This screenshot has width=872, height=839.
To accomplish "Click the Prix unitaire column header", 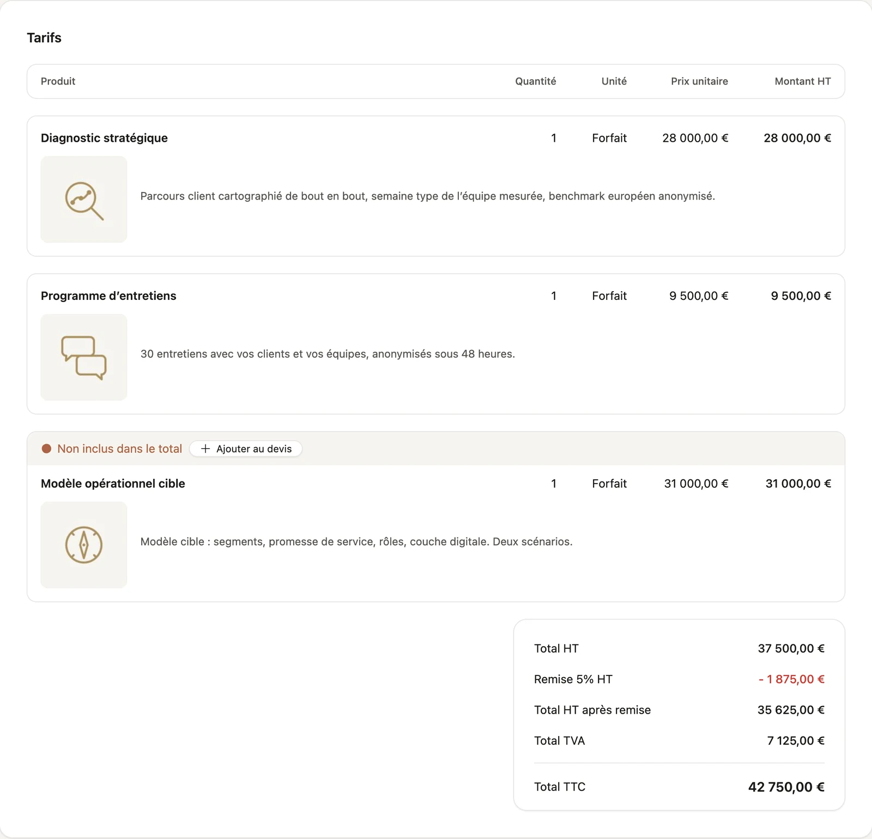I will (x=699, y=81).
